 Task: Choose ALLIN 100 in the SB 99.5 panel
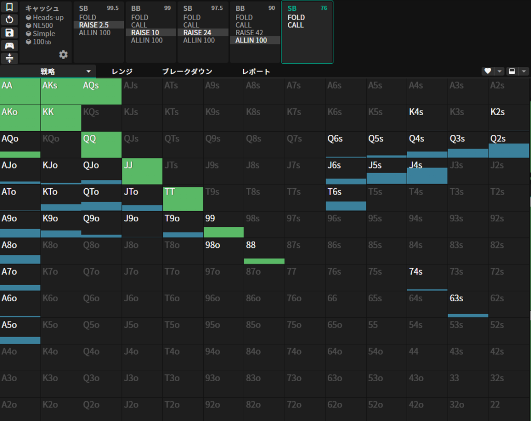[95, 33]
